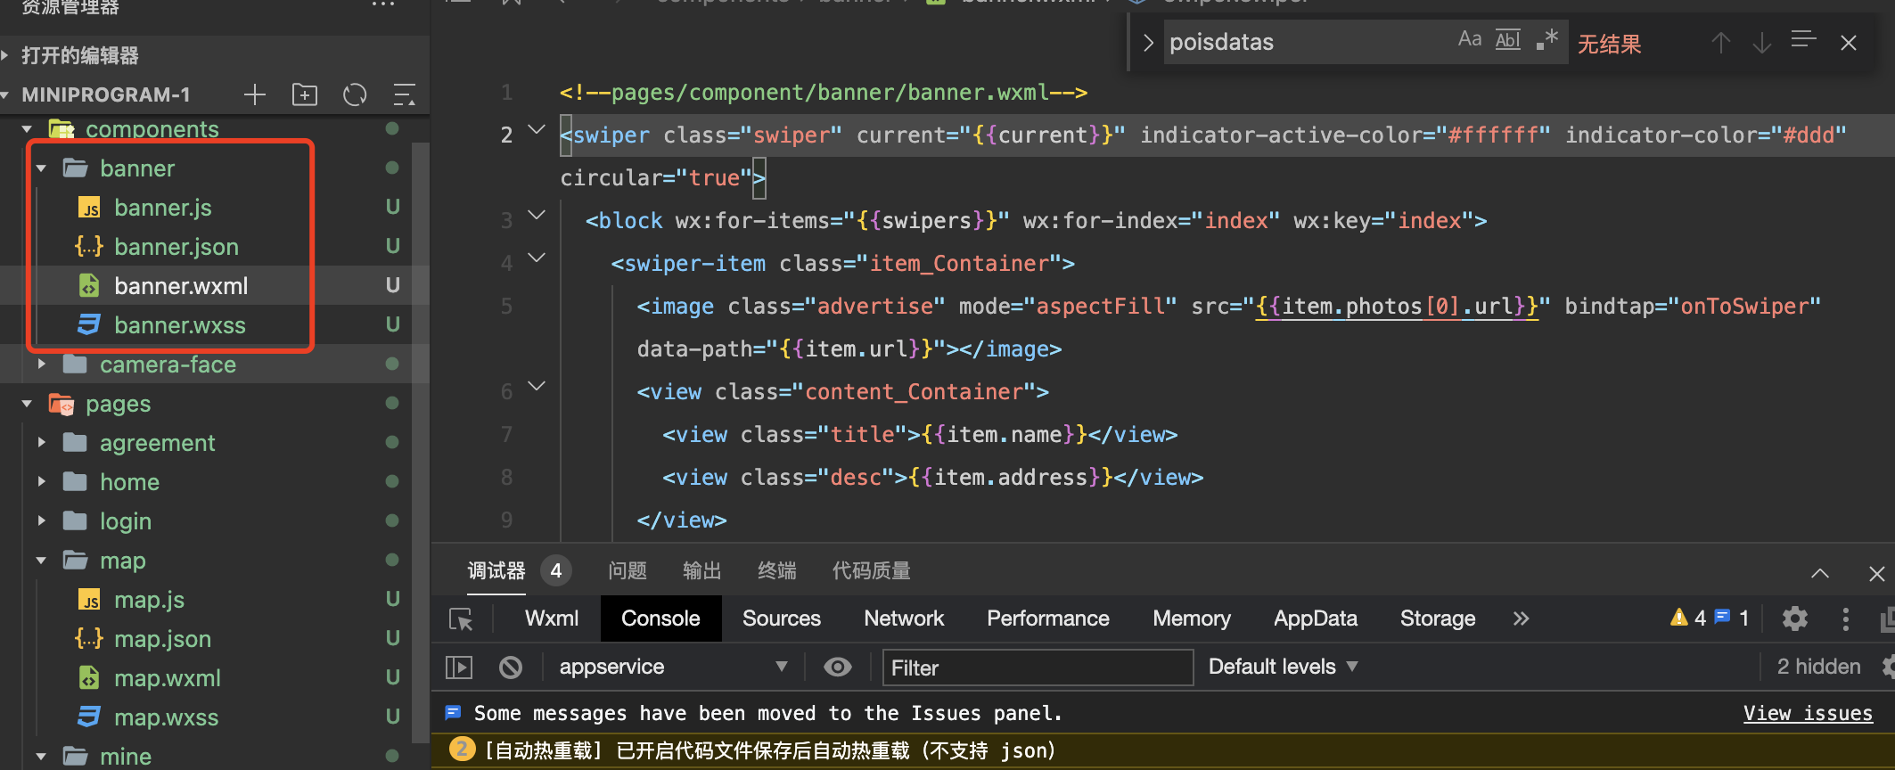Image resolution: width=1895 pixels, height=770 pixels.
Task: Expand the replace field toggle arrow
Action: pos(1148,42)
